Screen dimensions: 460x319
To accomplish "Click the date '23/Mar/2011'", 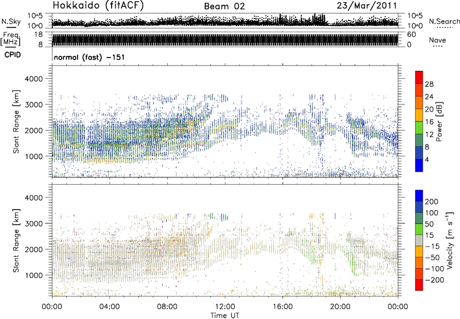I will [367, 5].
